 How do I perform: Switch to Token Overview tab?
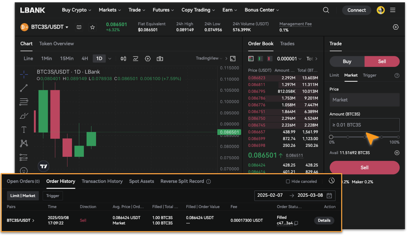[x=56, y=44]
